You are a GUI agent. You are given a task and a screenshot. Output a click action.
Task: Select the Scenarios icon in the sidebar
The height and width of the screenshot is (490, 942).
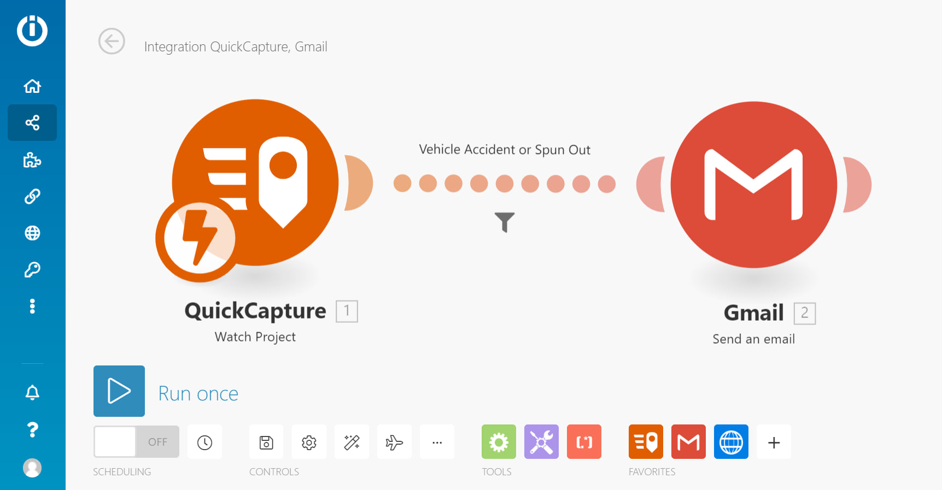32,123
